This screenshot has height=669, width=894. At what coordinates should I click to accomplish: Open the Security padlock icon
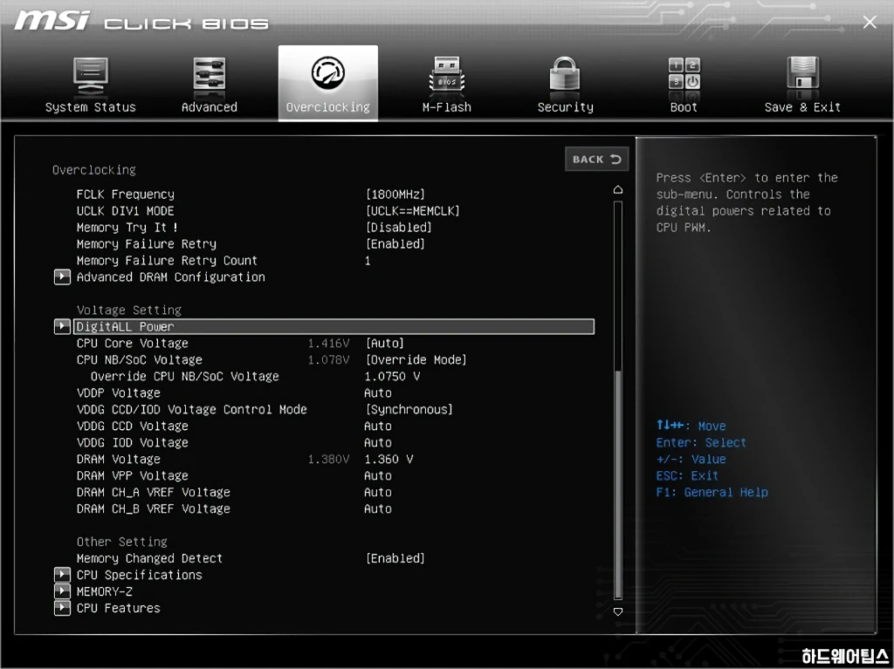[565, 74]
